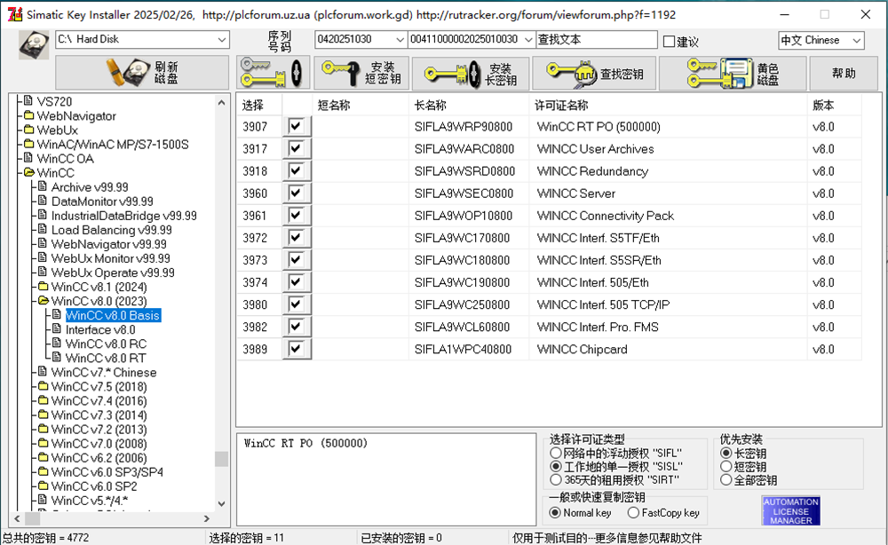Open the language dropdown (中文 Chinese)
Viewport: 888px width, 545px height.
point(855,41)
